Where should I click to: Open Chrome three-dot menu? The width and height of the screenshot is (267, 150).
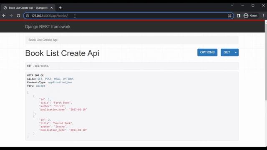tap(264, 16)
